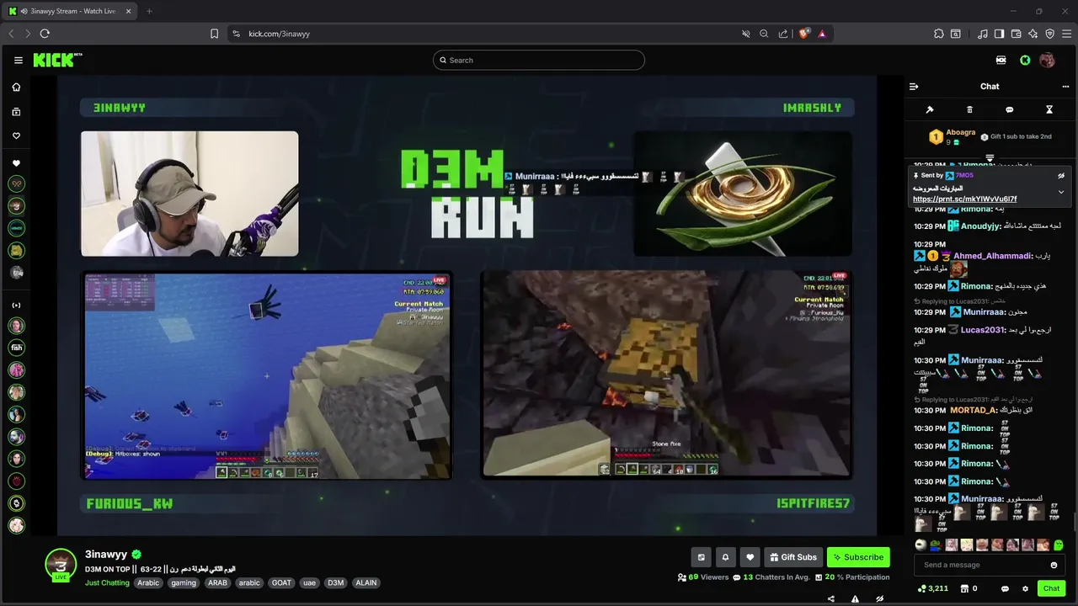
Task: Click the zoom out magnifier in address bar
Action: click(x=764, y=34)
